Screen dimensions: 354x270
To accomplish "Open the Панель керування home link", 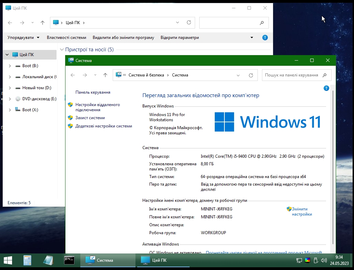I will pos(93,92).
